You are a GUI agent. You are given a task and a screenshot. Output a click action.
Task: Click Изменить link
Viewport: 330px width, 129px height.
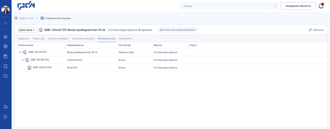[318, 30]
